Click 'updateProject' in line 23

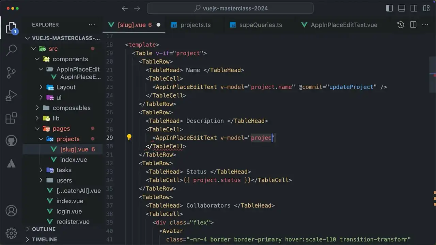[x=352, y=87]
